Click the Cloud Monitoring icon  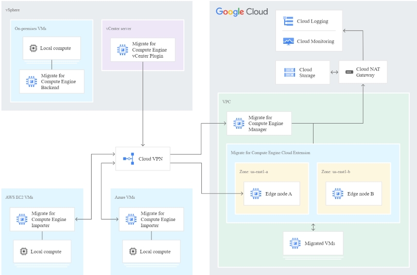click(288, 41)
